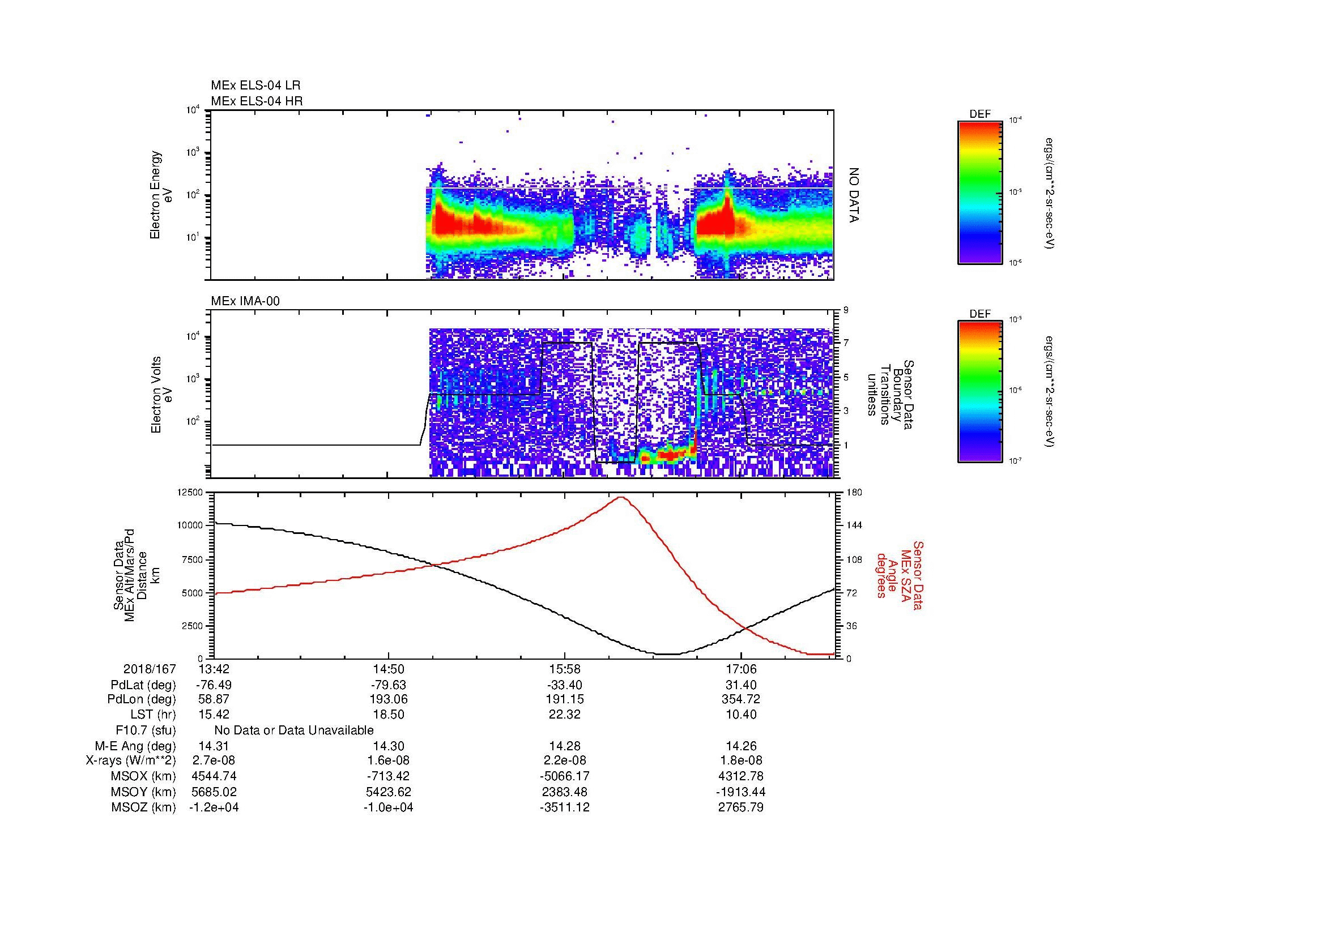Click the 'MEx ELS-04 HR' panel title
1325x936 pixels.
(257, 101)
